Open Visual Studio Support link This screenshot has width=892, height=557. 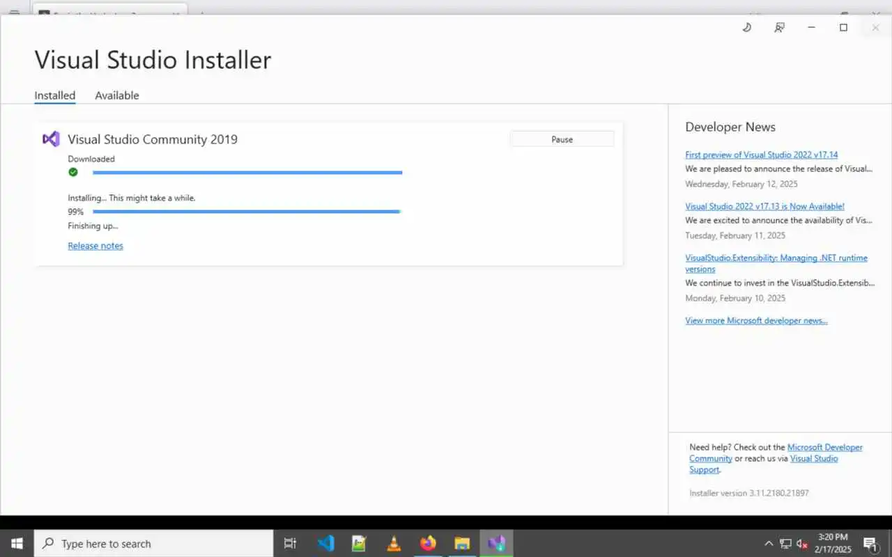click(x=764, y=464)
